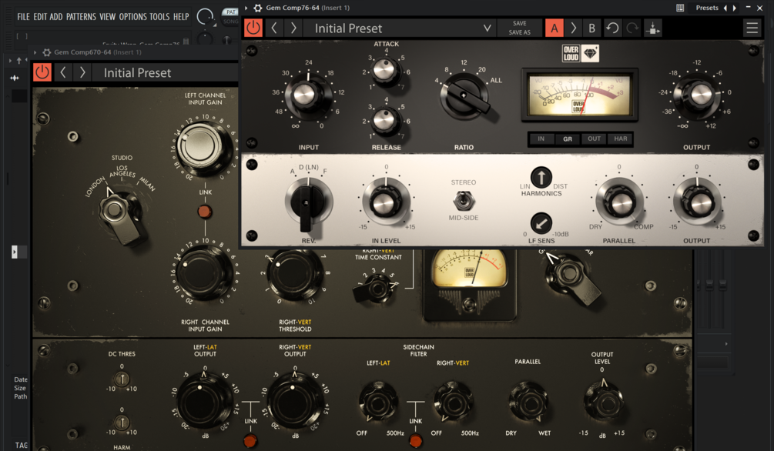Click the undo icon in Comp76
This screenshot has width=774, height=451.
(x=612, y=28)
